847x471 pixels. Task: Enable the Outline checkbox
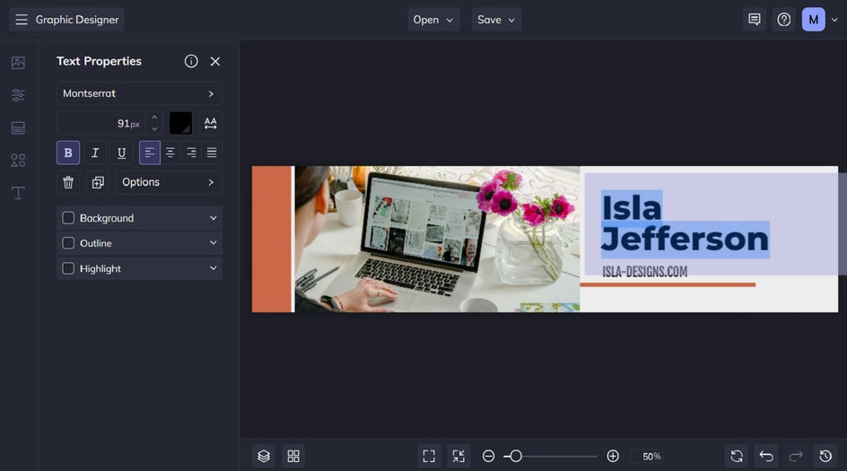68,243
